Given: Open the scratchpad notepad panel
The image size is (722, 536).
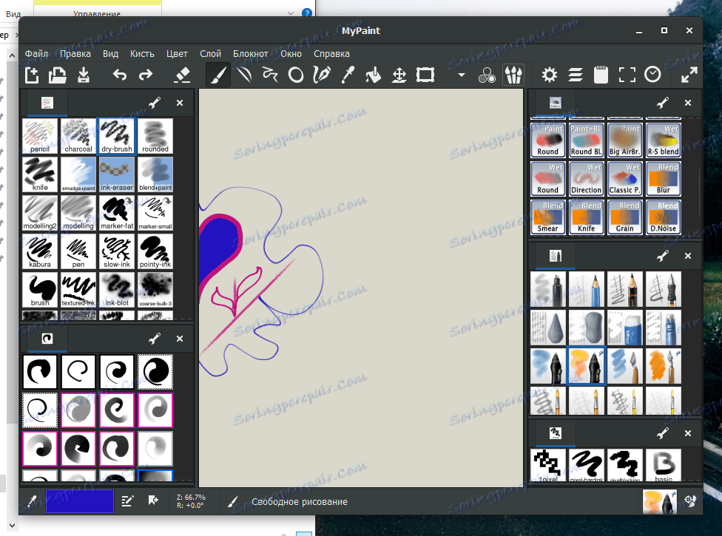Looking at the screenshot, I should click(x=600, y=74).
